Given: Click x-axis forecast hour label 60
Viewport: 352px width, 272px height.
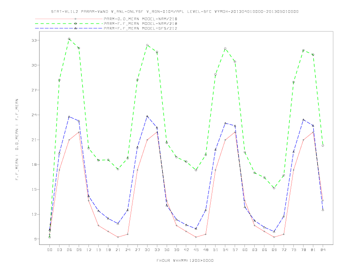Looking at the screenshot, I should coord(245,250).
